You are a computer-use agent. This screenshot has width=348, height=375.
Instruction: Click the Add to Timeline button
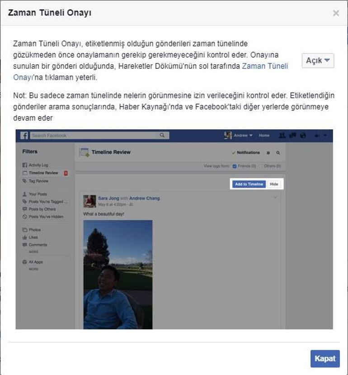tap(249, 184)
